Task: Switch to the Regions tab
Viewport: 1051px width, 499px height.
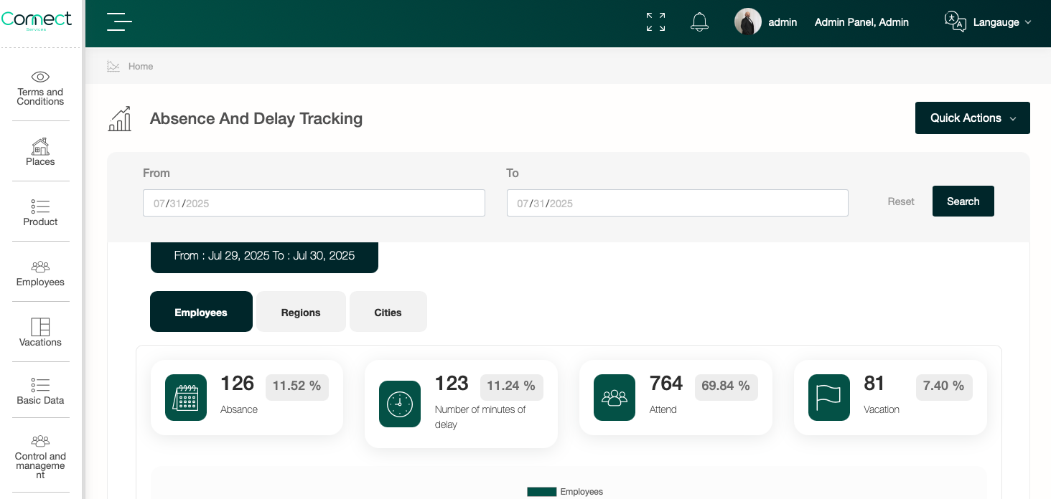Action: point(301,312)
